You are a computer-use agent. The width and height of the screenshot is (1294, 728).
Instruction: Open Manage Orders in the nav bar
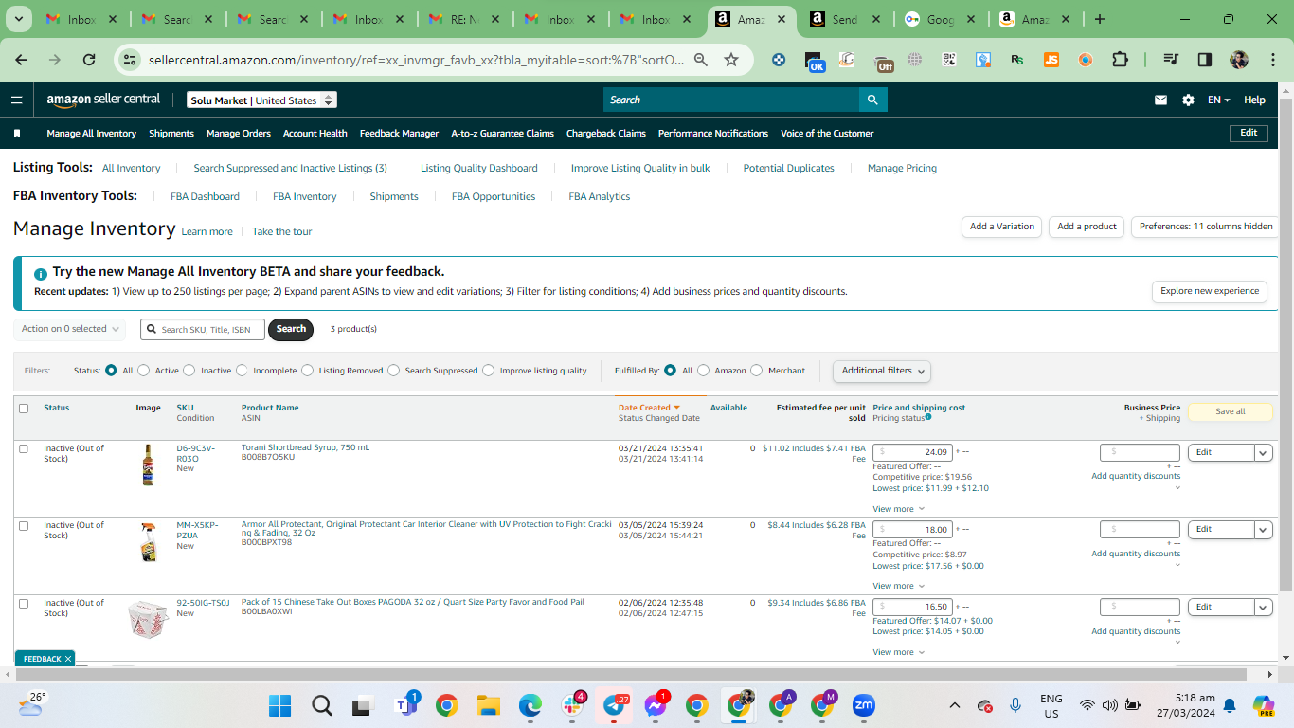(239, 134)
